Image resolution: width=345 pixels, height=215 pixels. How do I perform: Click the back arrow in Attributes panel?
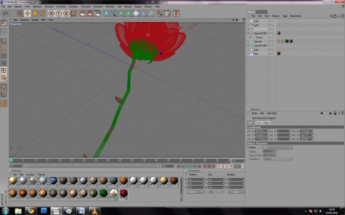pos(321,113)
